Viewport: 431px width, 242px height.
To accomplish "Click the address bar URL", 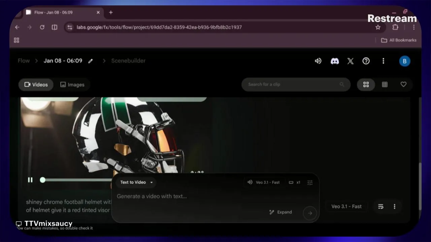I will (x=159, y=27).
